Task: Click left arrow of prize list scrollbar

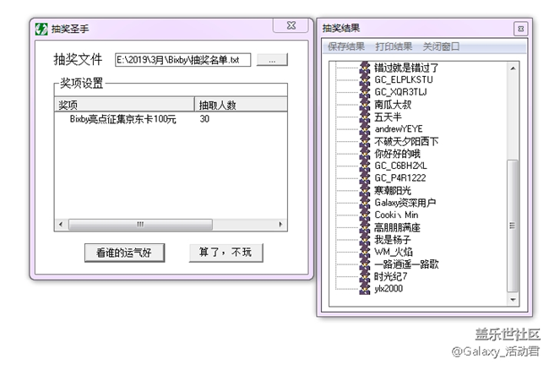Action: [61, 225]
